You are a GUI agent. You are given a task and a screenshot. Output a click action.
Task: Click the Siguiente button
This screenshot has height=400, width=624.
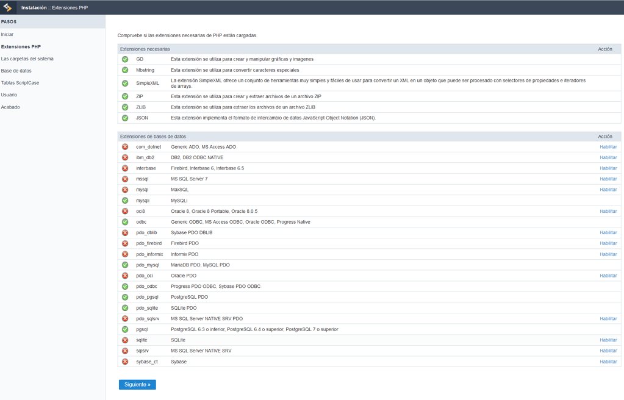(137, 384)
